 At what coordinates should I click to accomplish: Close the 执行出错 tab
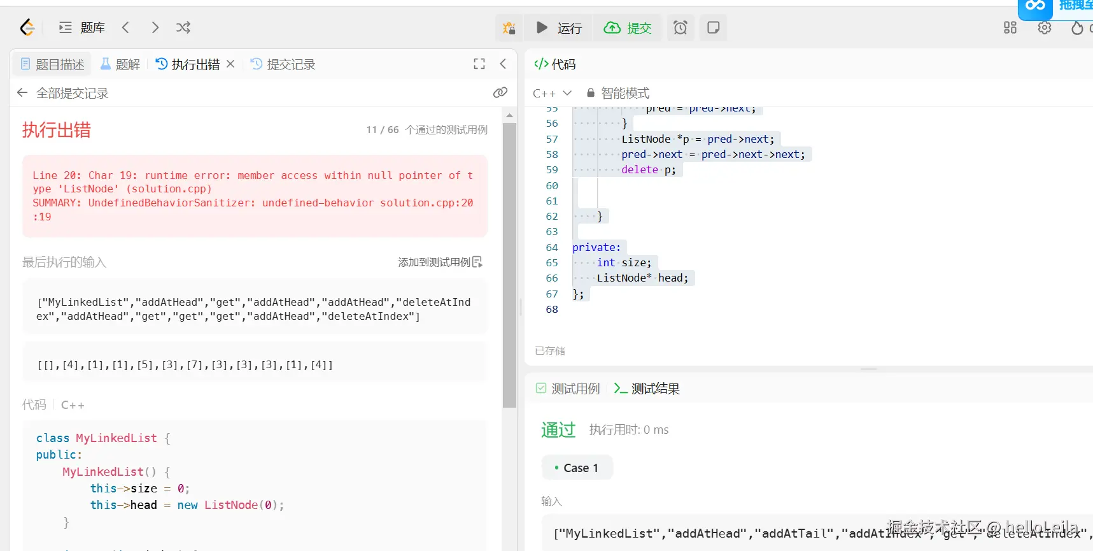pos(230,64)
